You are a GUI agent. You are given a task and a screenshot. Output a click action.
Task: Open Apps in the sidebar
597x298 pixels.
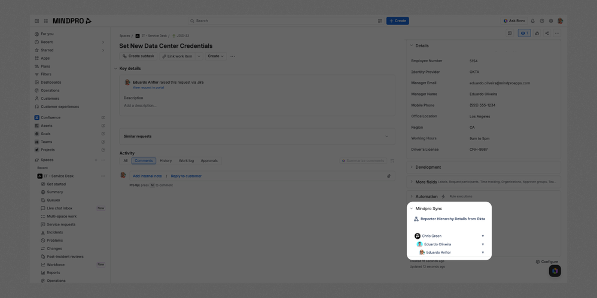tap(45, 58)
